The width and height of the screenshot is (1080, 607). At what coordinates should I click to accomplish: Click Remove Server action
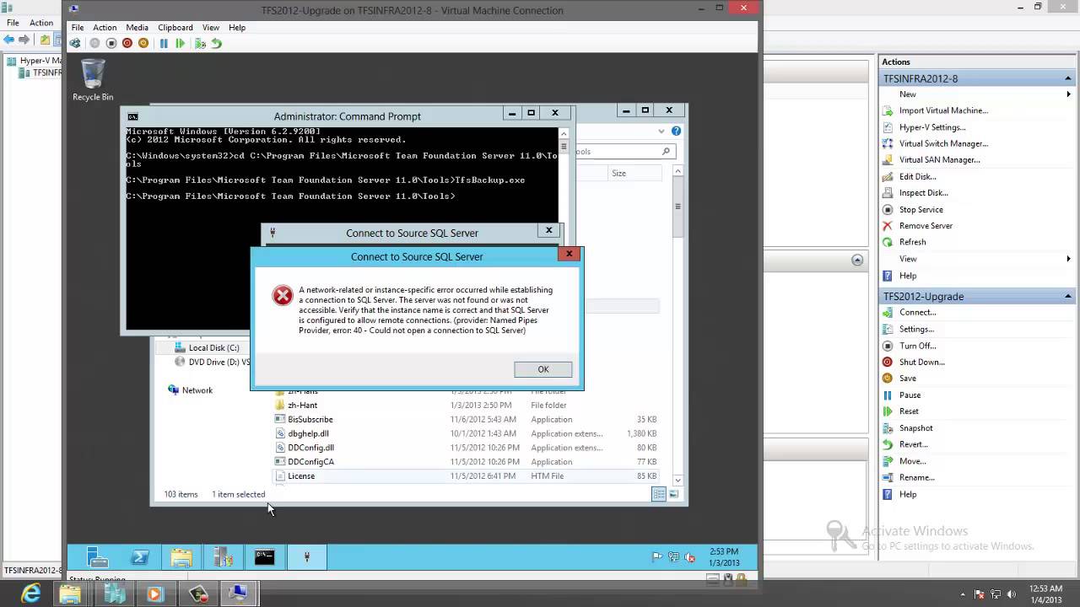pyautogui.click(x=926, y=226)
